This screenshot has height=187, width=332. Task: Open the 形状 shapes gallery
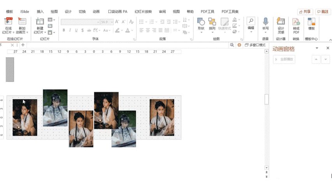pyautogui.click(x=201, y=25)
